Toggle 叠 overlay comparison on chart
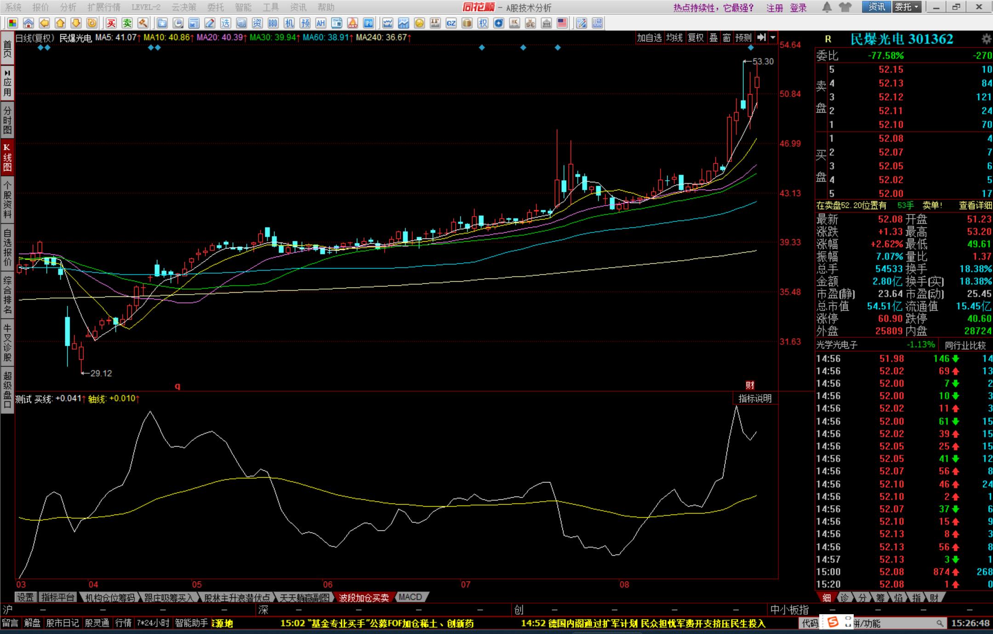Viewport: 993px width, 634px height. coord(713,38)
